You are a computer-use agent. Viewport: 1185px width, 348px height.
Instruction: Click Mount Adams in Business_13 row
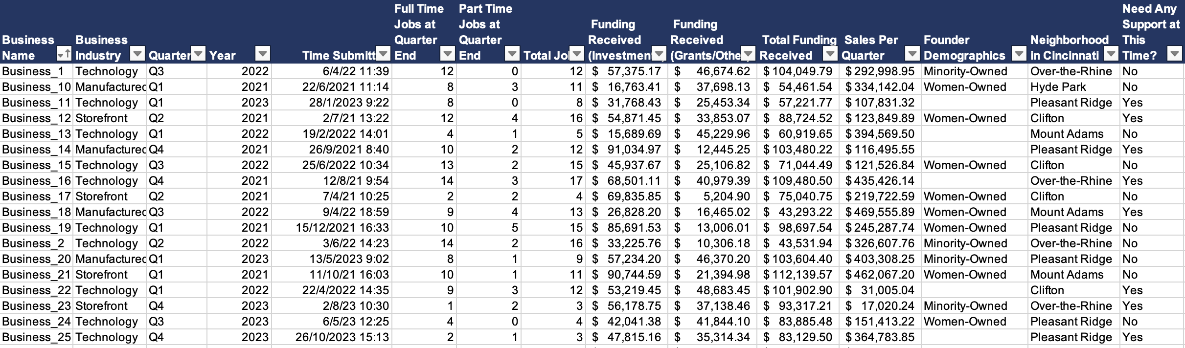coord(1074,134)
